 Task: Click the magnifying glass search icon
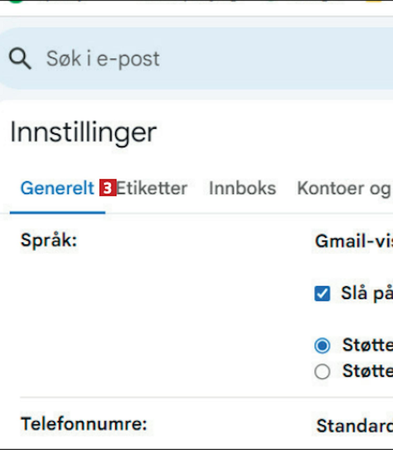(x=20, y=59)
